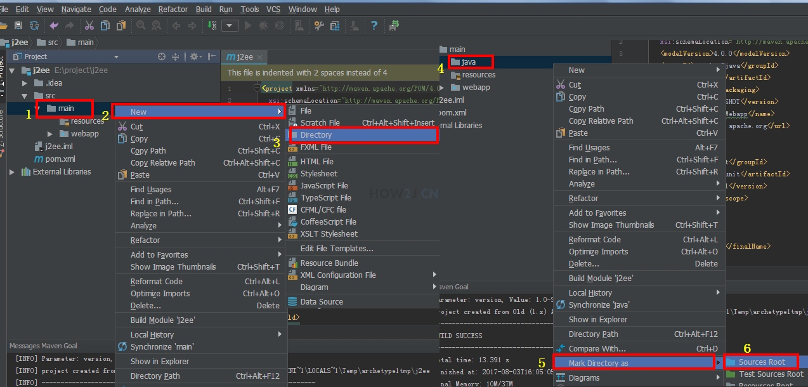Select Test Sources Root option
This screenshot has width=808, height=387.
pos(766,374)
